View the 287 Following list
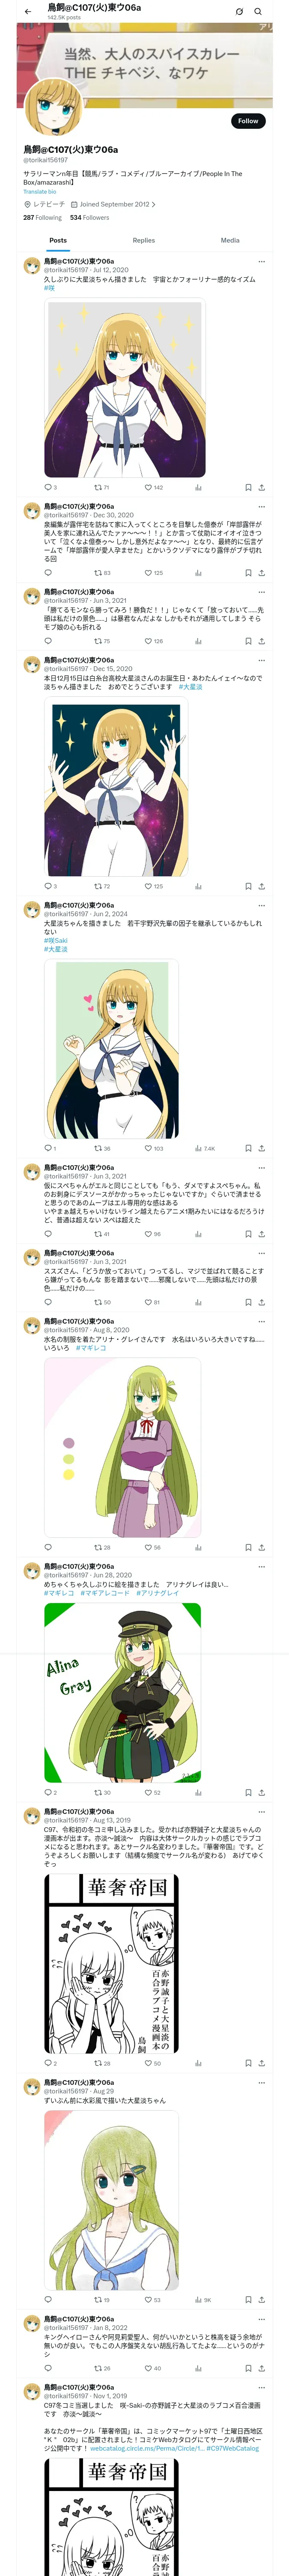 coord(43,217)
